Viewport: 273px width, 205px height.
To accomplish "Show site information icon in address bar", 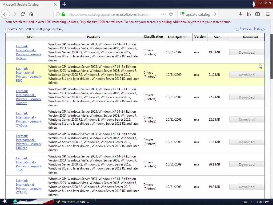I will [x=58, y=14].
